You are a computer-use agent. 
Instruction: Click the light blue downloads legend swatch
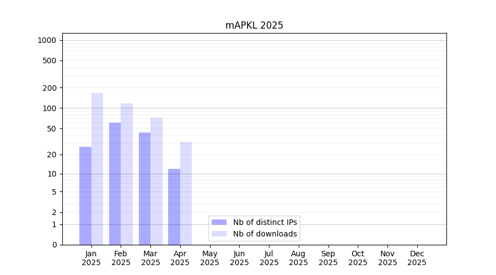[x=219, y=234]
